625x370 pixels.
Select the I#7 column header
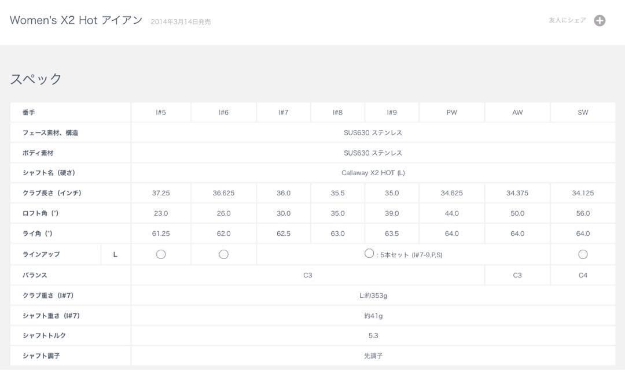(x=284, y=112)
